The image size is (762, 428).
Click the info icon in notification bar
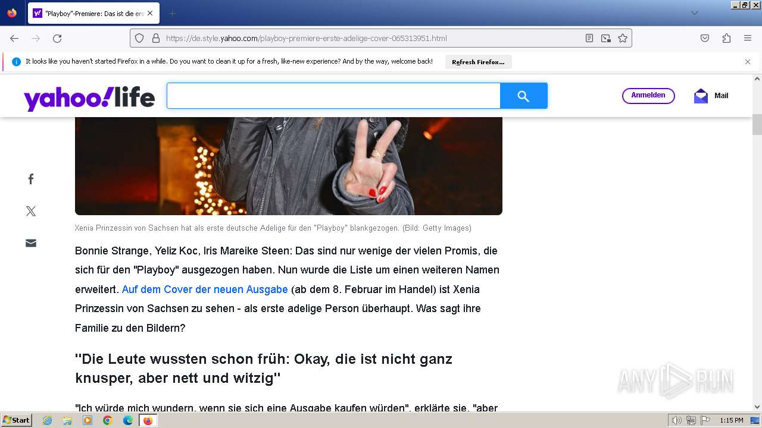(16, 62)
